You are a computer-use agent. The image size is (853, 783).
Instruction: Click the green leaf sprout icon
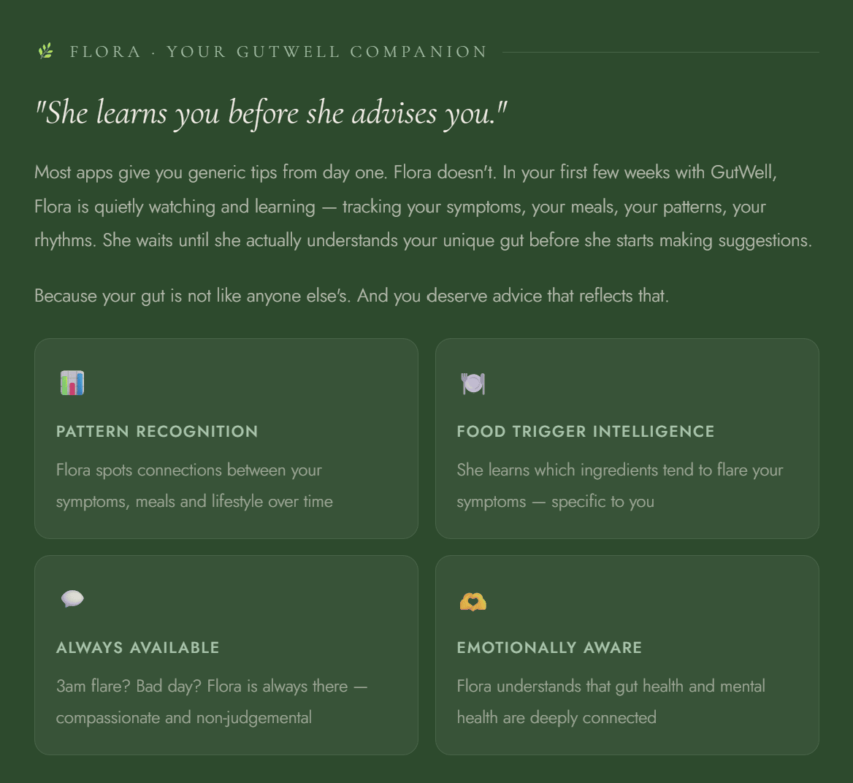(46, 51)
